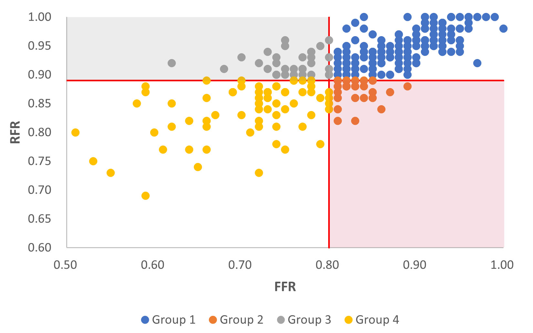Click the gray Group 3 legend marker

(x=281, y=320)
